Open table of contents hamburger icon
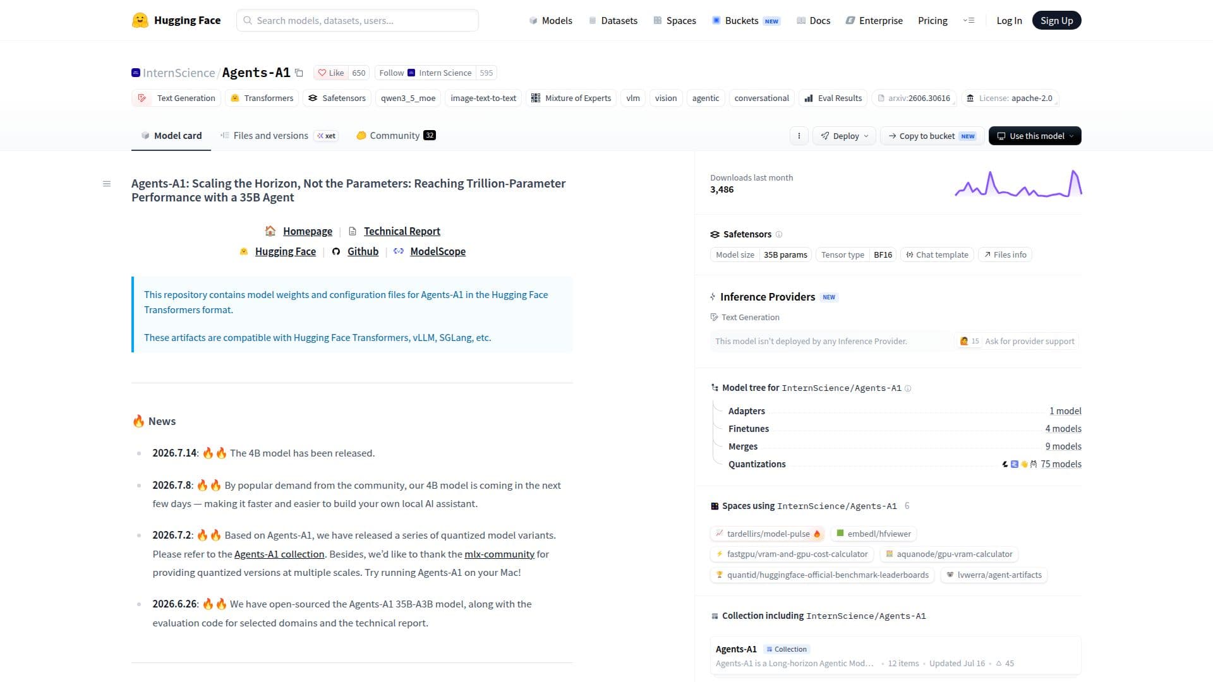Image resolution: width=1213 pixels, height=682 pixels. tap(107, 184)
